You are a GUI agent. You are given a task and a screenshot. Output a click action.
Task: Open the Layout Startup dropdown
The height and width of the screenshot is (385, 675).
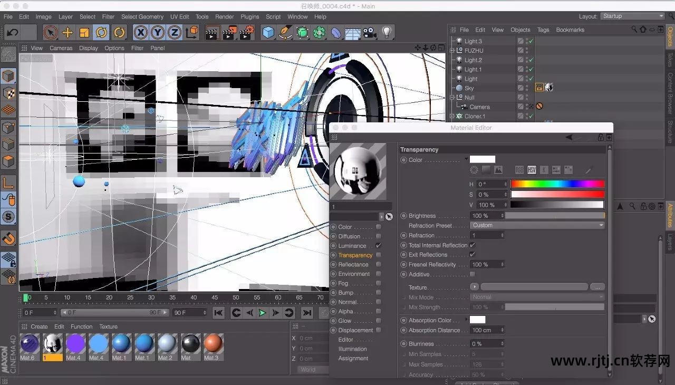(x=632, y=16)
